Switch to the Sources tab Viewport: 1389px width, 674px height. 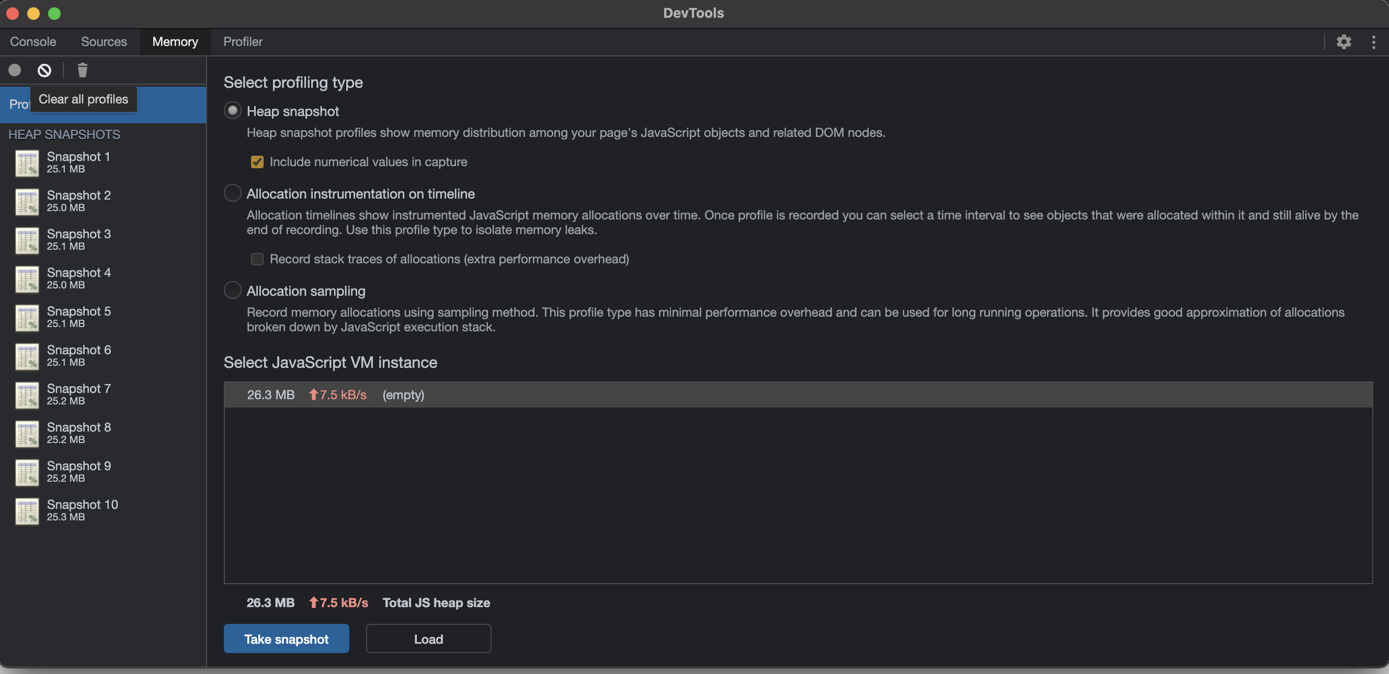coord(104,41)
